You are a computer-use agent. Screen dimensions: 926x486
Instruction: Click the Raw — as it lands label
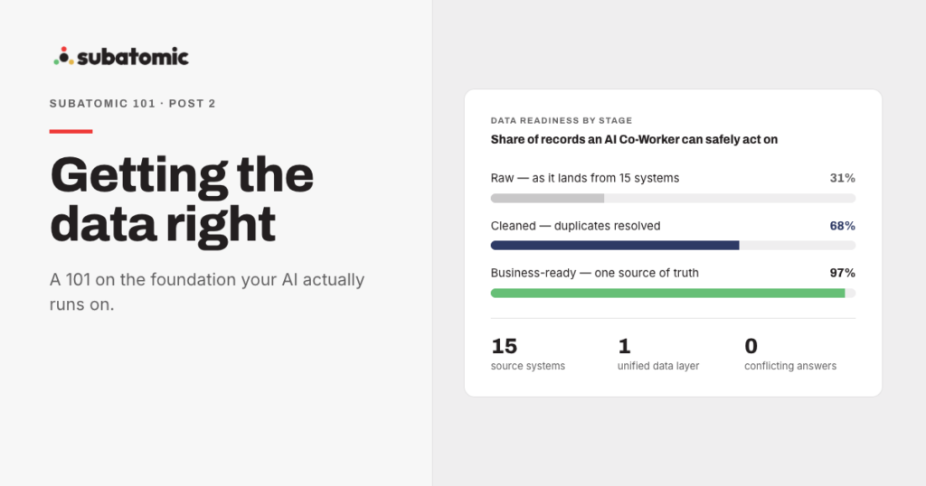(585, 178)
